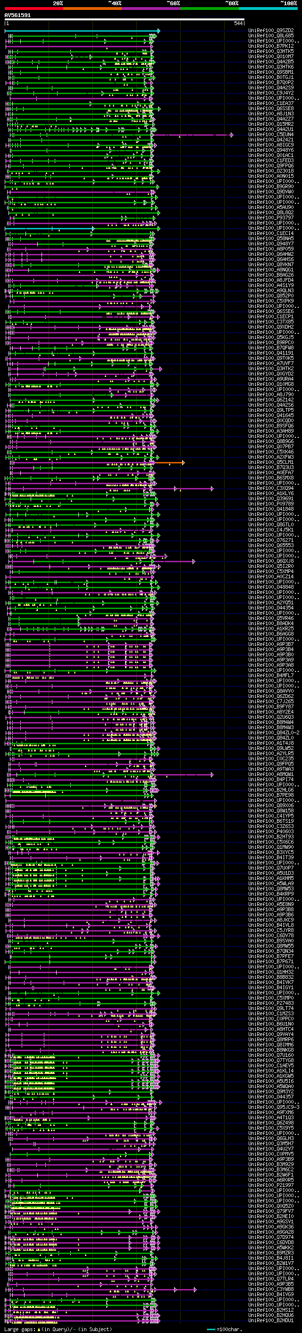The width and height of the screenshot is (302, 1333).
Task: Select label UniRef100_P27483
Action: coord(271,1003)
